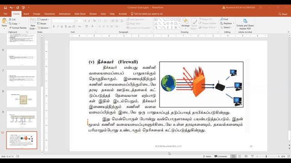Select the oval shape in gallery
291x163 pixels.
pyautogui.click(x=172, y=19)
